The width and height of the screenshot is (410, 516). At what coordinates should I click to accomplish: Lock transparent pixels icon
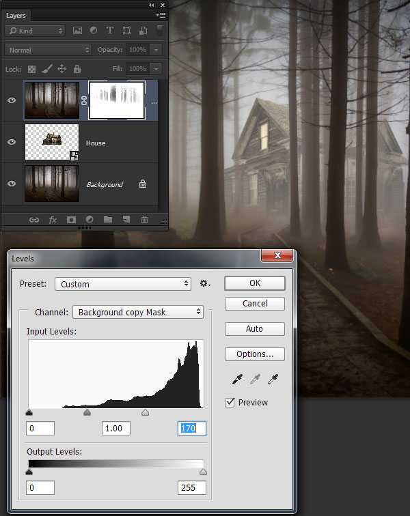pos(31,69)
